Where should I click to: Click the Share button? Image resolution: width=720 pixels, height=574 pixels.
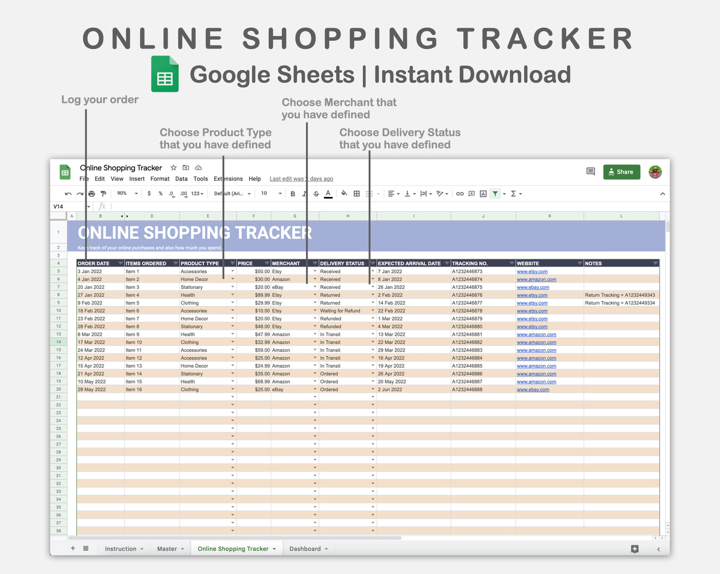[x=621, y=172]
